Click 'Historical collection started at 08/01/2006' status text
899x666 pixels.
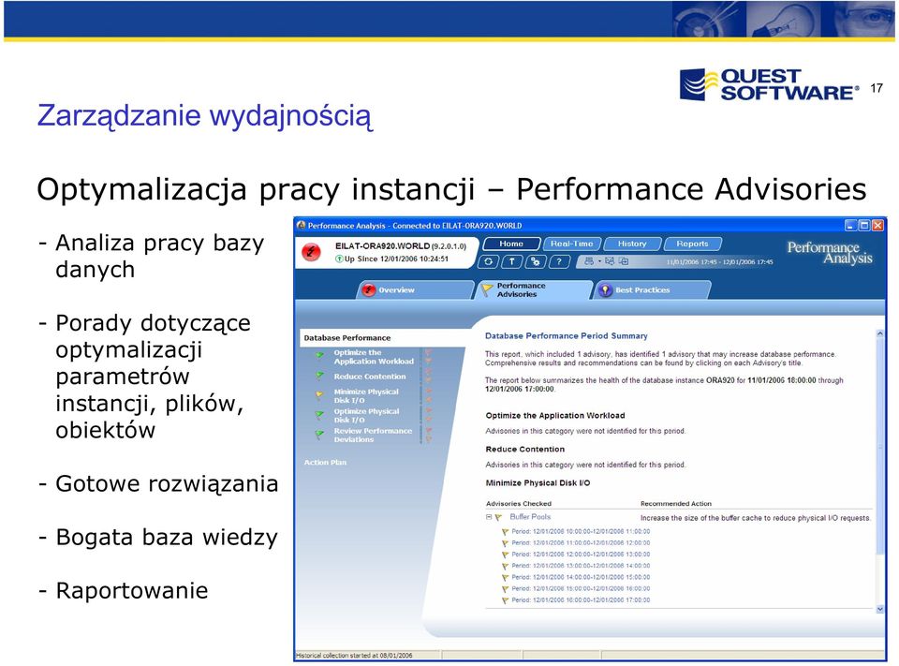point(354,656)
